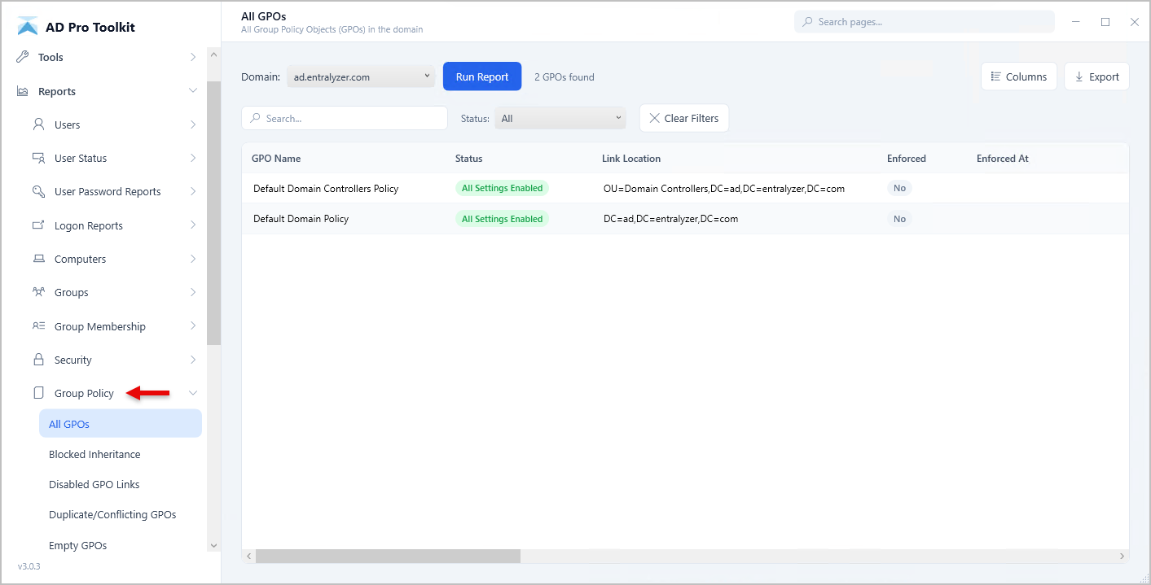Image resolution: width=1151 pixels, height=585 pixels.
Task: Select the Group Policy document icon
Action: tap(38, 392)
